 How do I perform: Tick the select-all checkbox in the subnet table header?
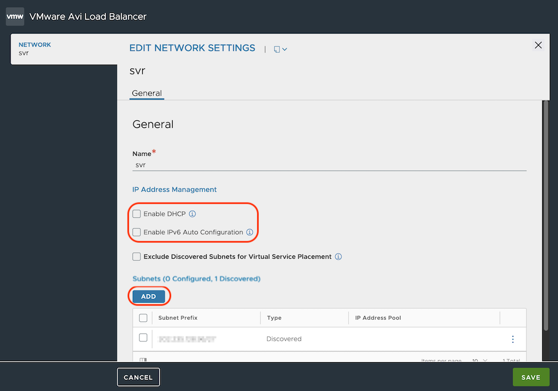143,318
